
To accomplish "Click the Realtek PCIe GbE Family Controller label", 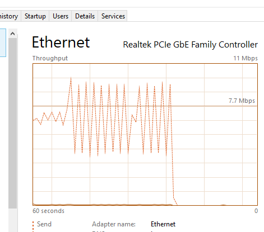I will [191, 45].
